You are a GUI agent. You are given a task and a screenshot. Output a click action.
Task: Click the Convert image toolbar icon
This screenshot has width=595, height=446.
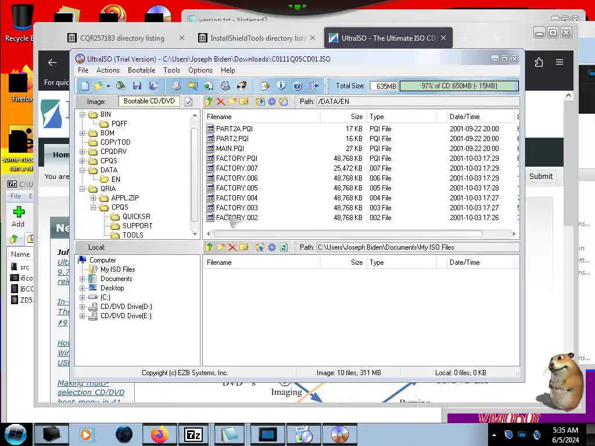coord(209,86)
